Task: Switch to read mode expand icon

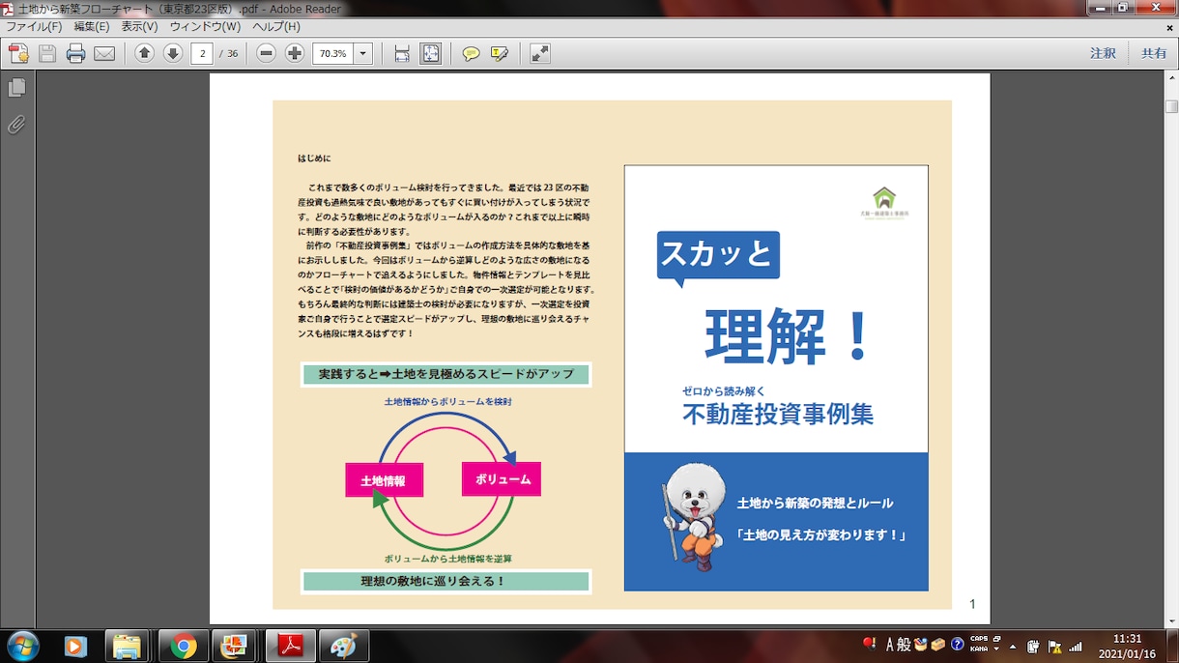Action: pyautogui.click(x=540, y=54)
